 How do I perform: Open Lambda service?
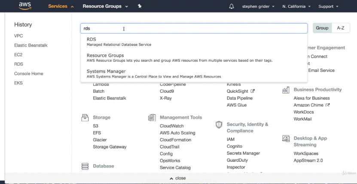[x=101, y=84]
